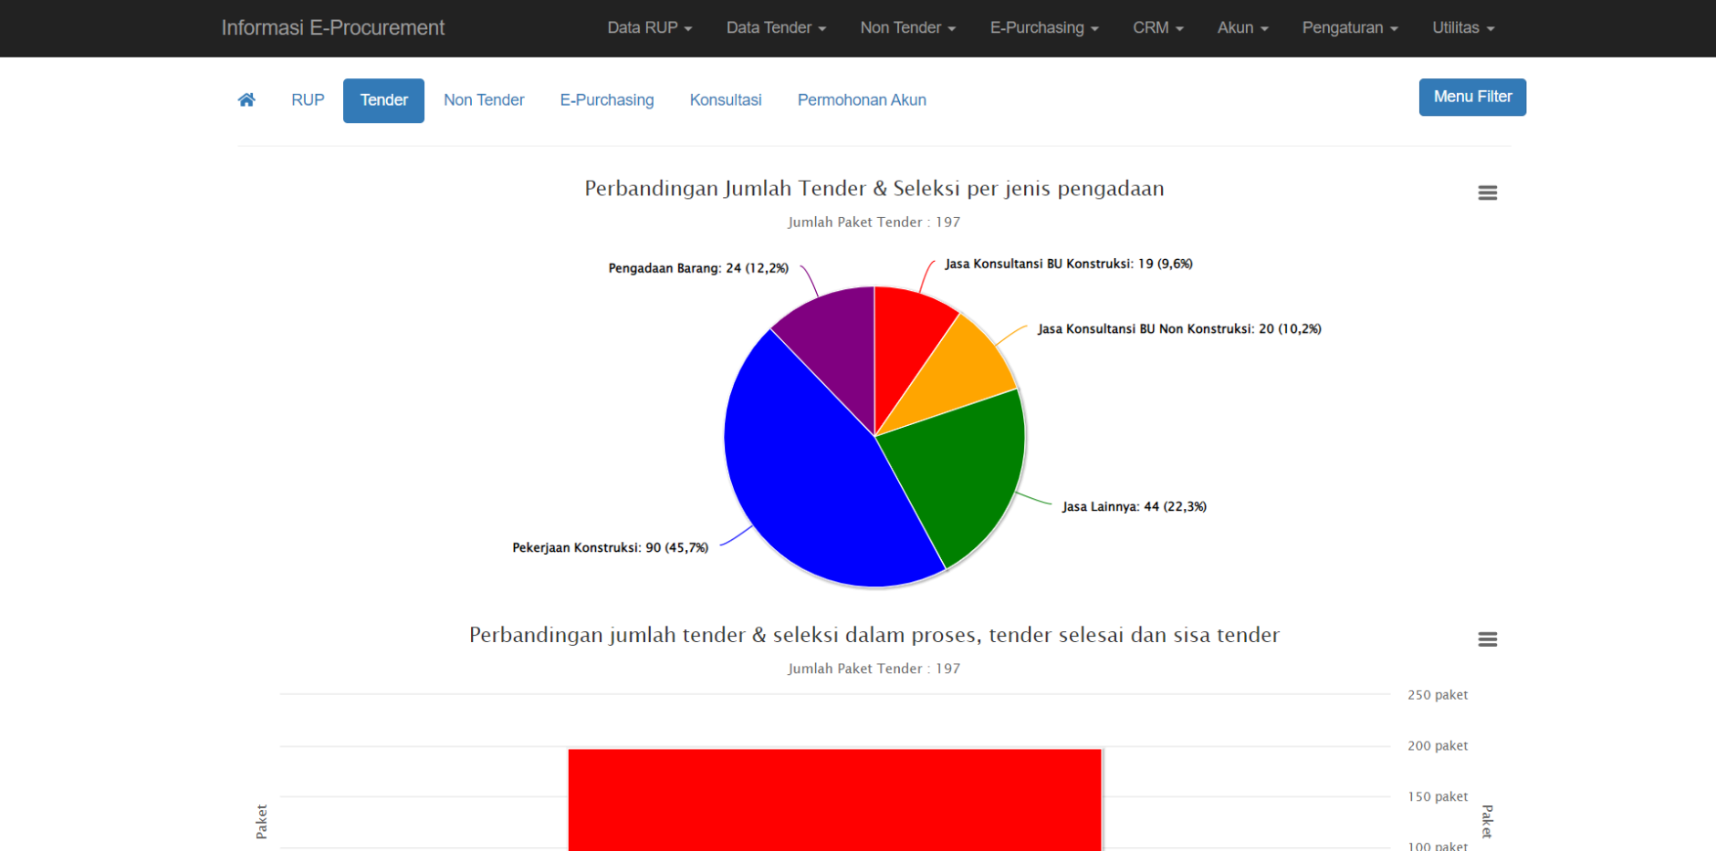
Task: Click the Menu Filter button
Action: click(1472, 96)
